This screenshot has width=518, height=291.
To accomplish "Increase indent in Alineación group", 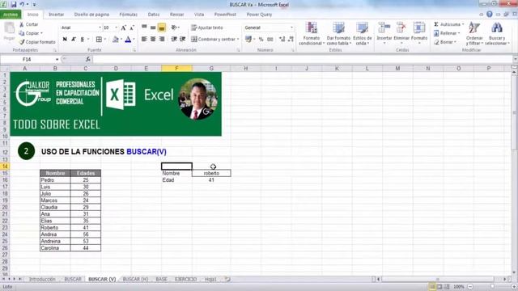I will (x=182, y=40).
